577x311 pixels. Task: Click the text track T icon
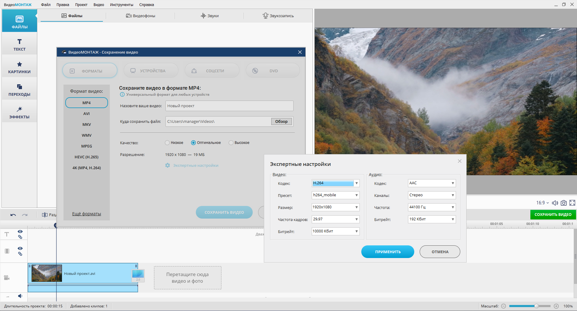pos(7,234)
